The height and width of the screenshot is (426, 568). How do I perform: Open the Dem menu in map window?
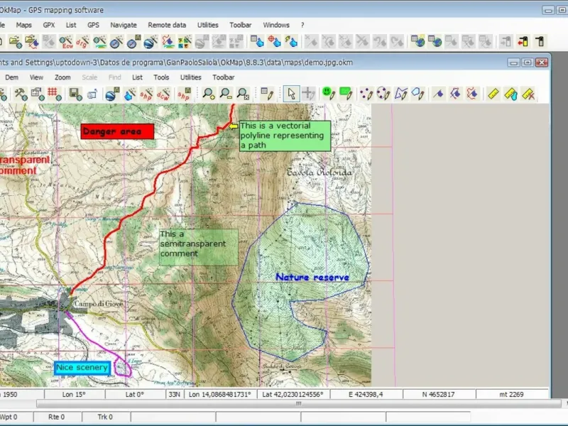(11, 77)
